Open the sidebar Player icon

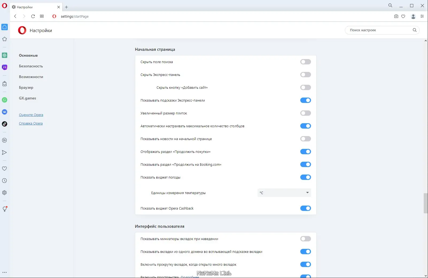(x=5, y=140)
